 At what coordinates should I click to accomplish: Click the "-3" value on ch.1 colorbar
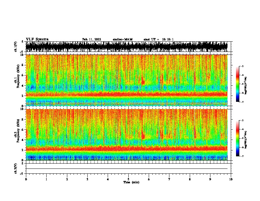(242, 66)
